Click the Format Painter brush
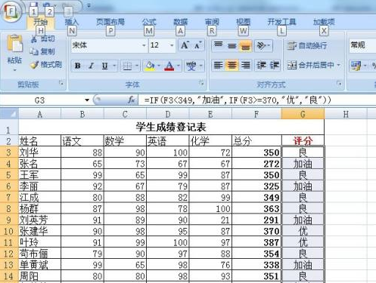 46,65
